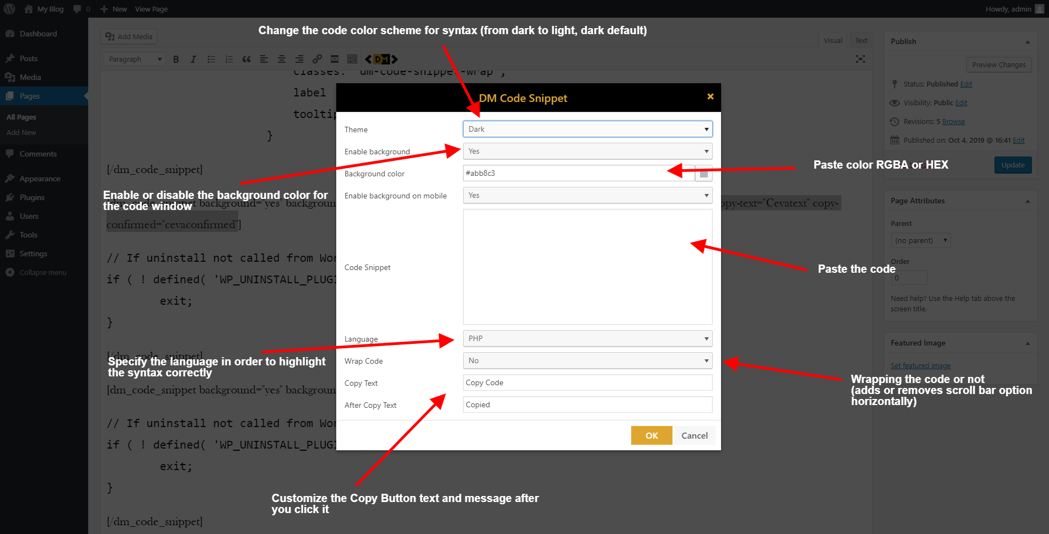Insert a blockquote using the toolbar
Viewport: 1049px width, 534px height.
(246, 59)
